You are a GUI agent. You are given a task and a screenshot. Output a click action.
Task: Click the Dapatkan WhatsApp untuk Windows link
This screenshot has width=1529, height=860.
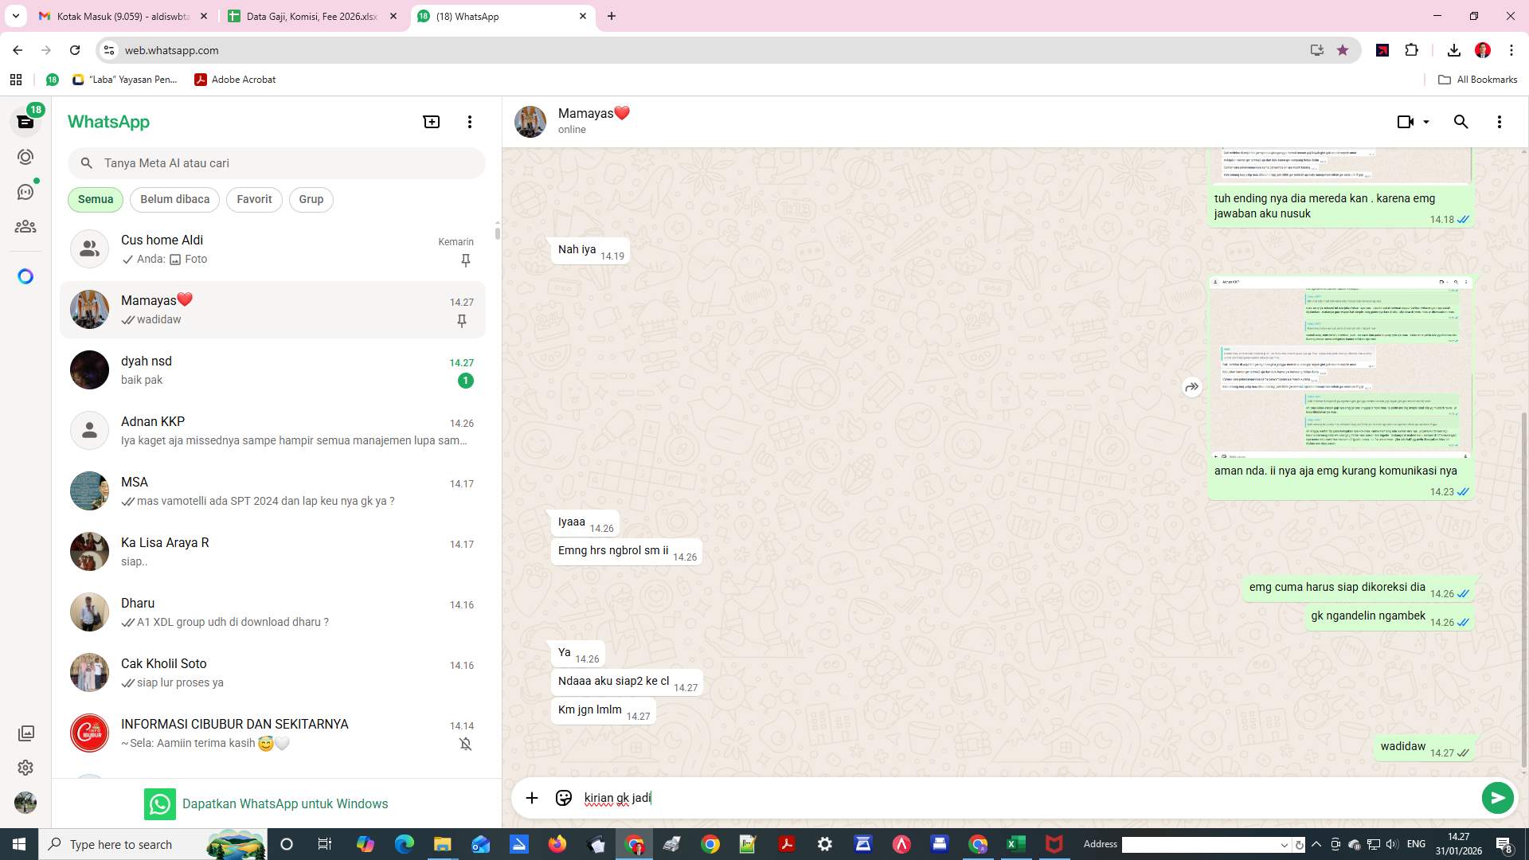285,803
